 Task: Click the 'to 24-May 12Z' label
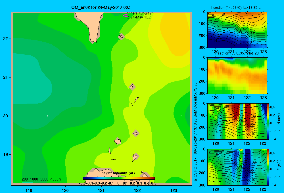pos(139,17)
